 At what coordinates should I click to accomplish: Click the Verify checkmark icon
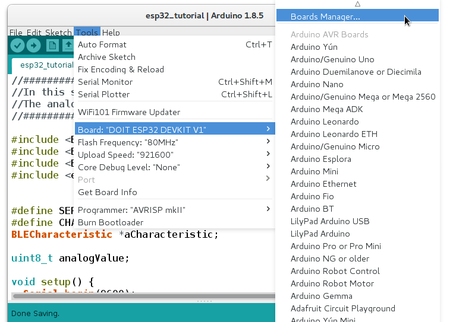click(x=17, y=46)
